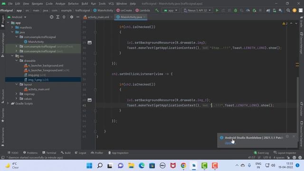Click the Debug app bug icon

tap(236, 10)
